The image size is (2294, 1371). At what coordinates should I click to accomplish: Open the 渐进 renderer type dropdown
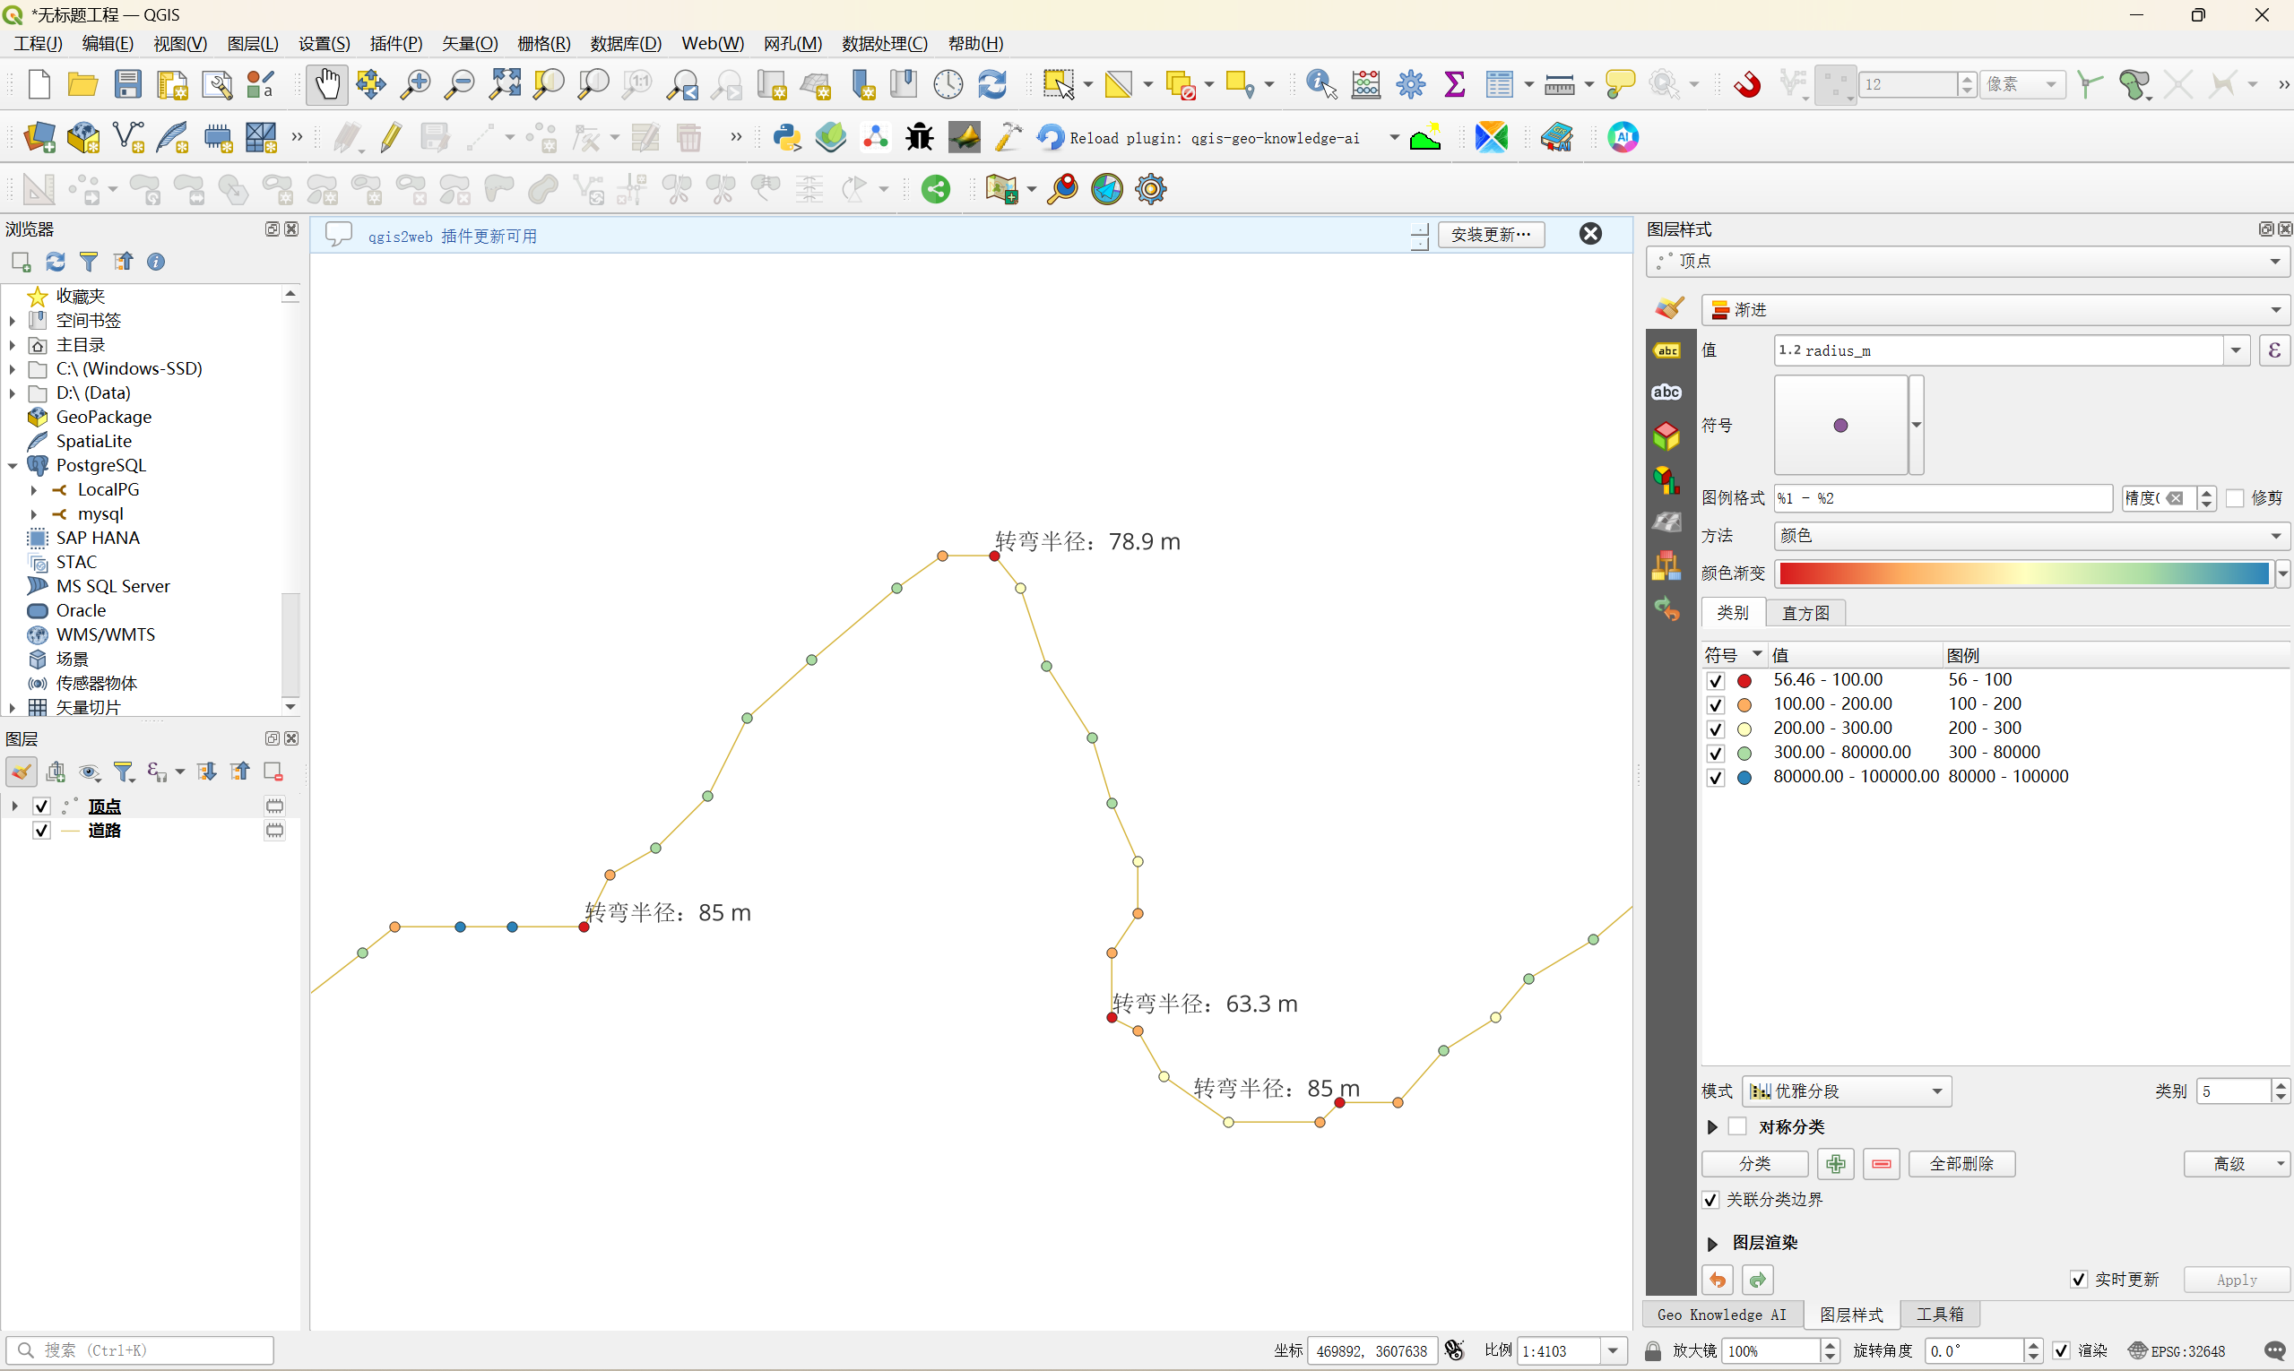1995,310
